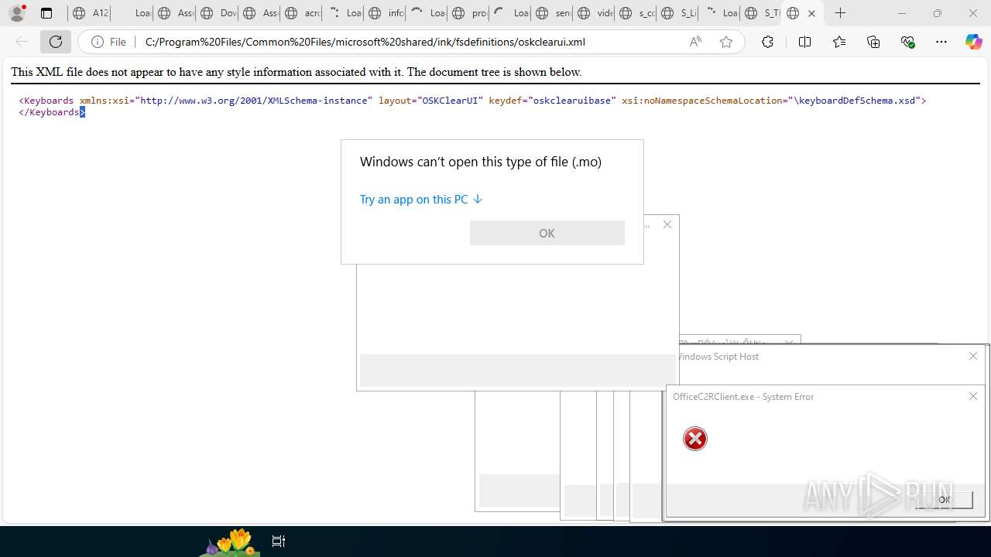View site information File icon
Image resolution: width=991 pixels, height=557 pixels.
pos(108,42)
